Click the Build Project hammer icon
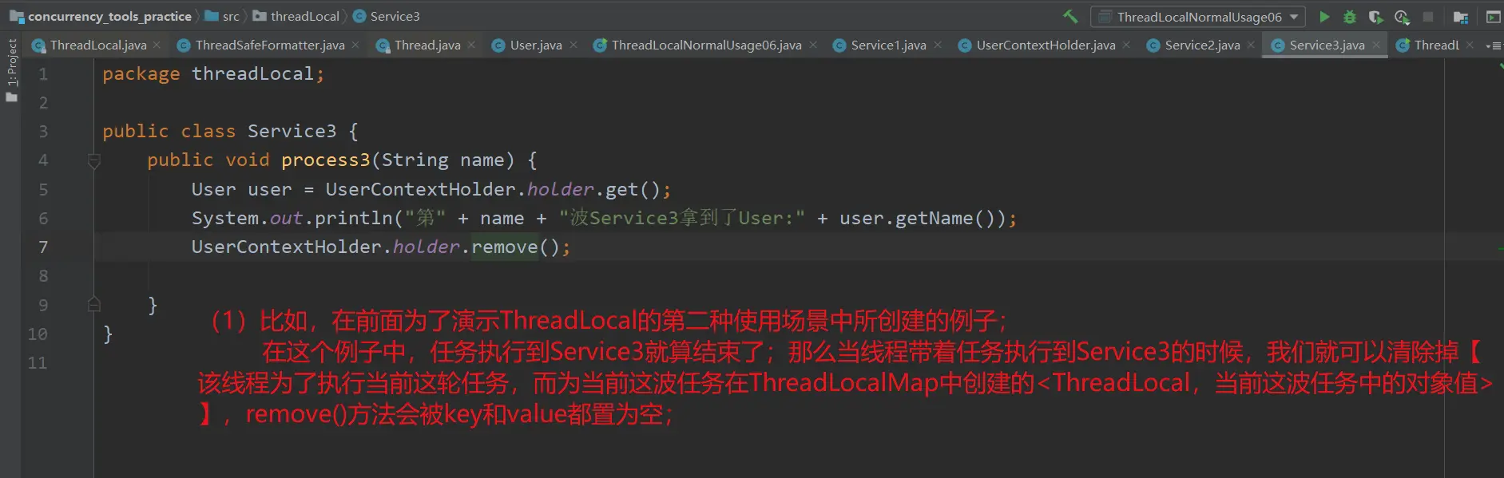 coord(1071,16)
